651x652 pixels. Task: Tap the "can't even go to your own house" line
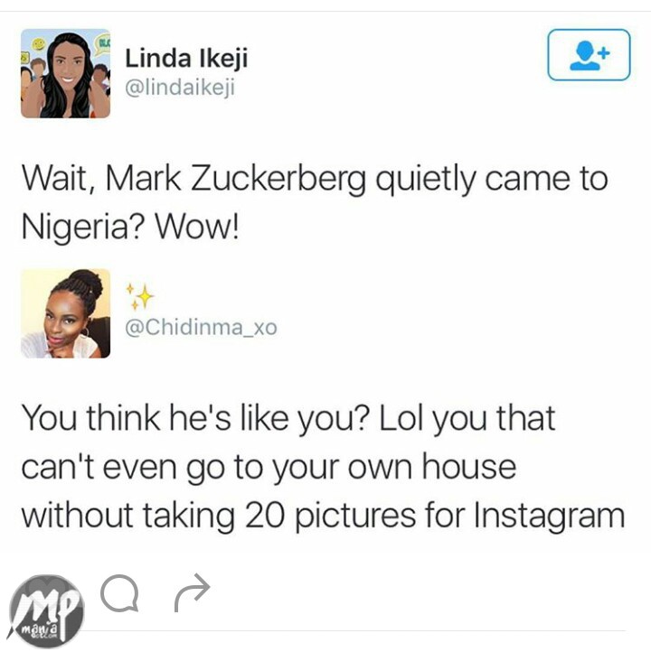[269, 468]
